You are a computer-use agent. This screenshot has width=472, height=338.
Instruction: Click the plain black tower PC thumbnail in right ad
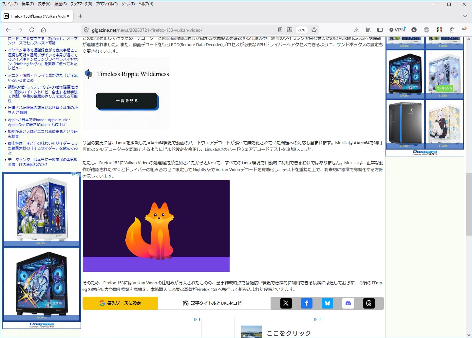click(405, 124)
